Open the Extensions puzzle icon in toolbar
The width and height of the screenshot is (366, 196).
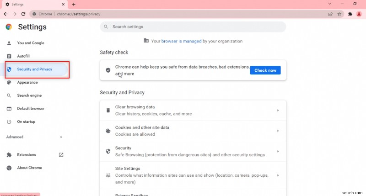pos(350,14)
